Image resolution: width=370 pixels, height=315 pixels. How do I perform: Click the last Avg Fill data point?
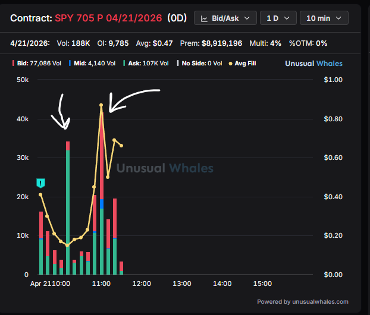(x=121, y=146)
